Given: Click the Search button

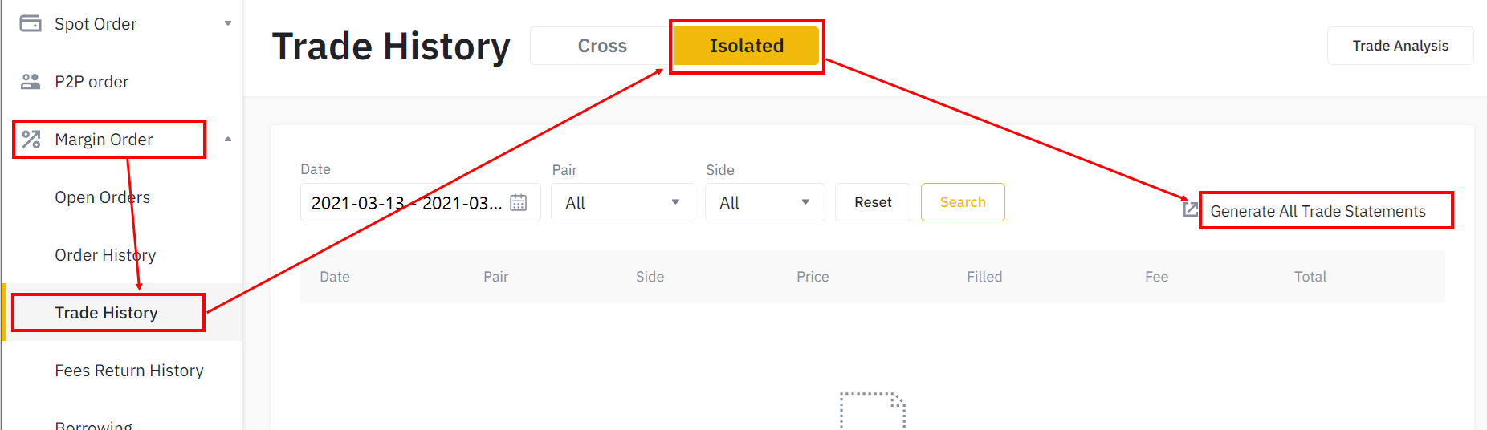Looking at the screenshot, I should click(x=963, y=202).
